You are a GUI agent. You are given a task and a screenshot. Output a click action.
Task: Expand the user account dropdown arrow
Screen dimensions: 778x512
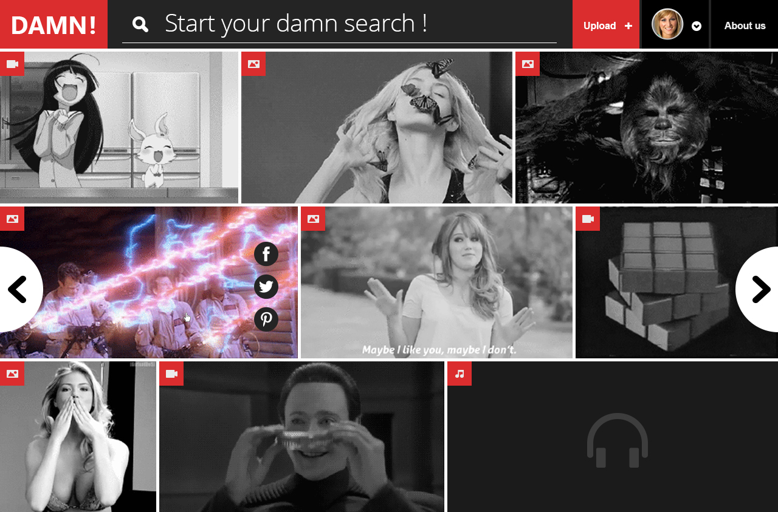(x=697, y=26)
